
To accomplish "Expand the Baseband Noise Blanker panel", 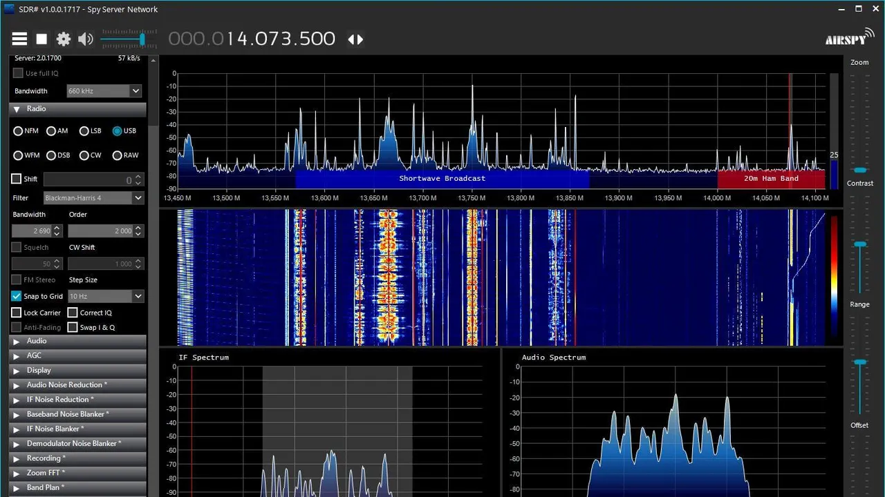I will 77,414.
